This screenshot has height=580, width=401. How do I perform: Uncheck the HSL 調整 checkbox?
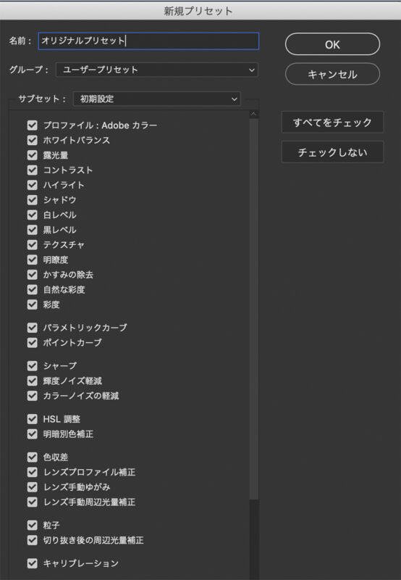pos(33,419)
